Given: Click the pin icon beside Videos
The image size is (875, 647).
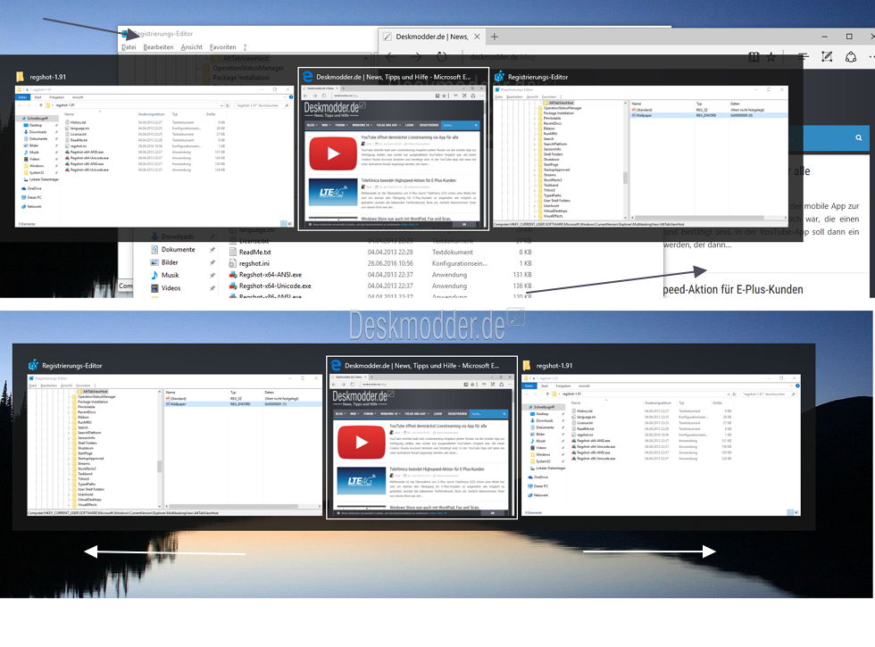Looking at the screenshot, I should click(x=212, y=287).
